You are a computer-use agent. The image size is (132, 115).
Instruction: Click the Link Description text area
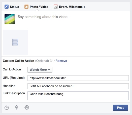pyautogui.click(x=78, y=96)
